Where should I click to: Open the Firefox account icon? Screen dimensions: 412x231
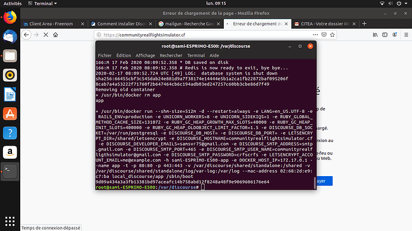pos(395,35)
